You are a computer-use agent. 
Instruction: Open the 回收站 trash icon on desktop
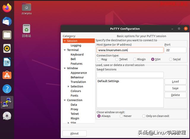coord(26,31)
